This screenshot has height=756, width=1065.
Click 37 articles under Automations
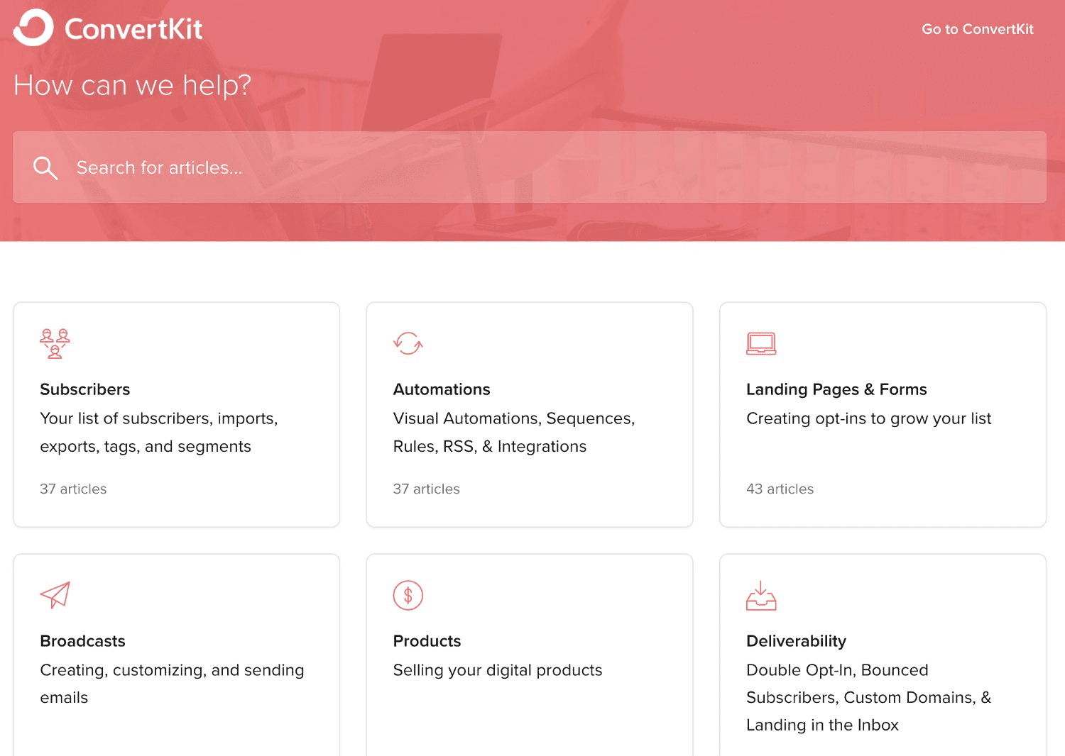click(x=426, y=489)
